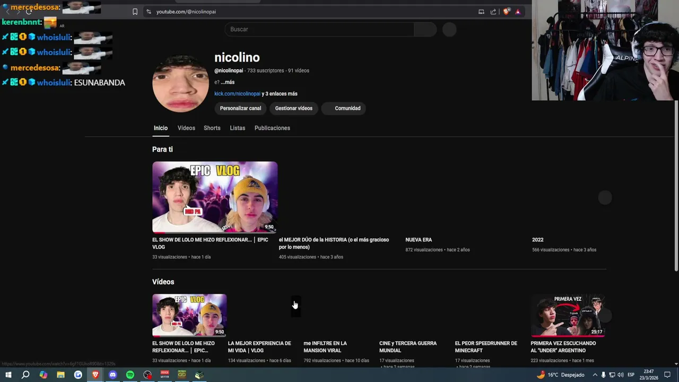Screen dimensions: 679x382
Task: Click the Personalizar canal button
Action: coord(240,108)
